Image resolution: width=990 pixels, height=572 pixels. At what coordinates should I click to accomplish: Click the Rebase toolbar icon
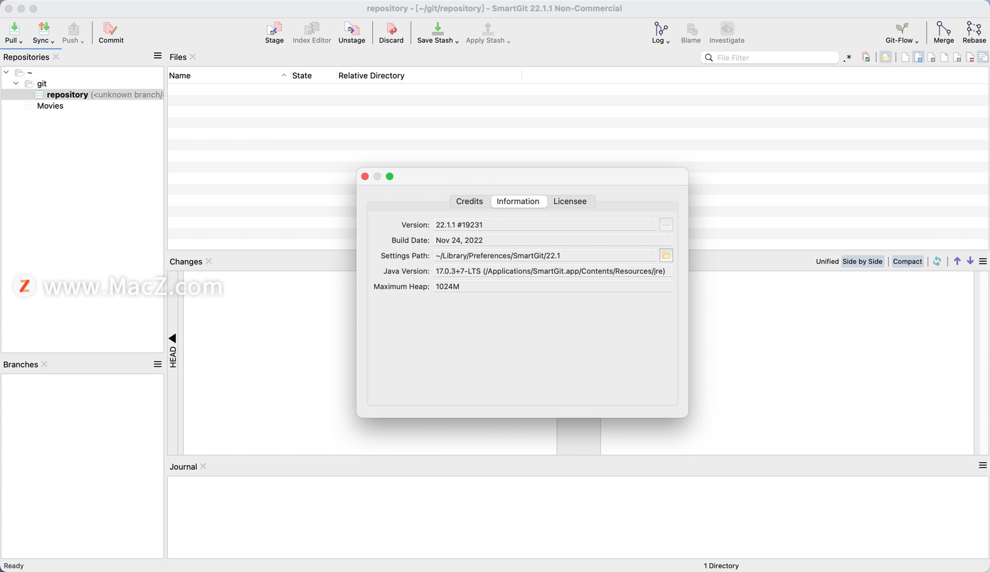[x=974, y=29]
